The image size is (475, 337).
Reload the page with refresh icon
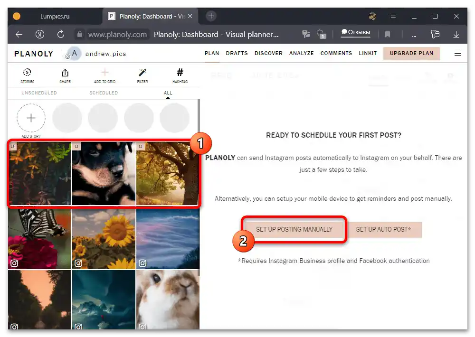coord(61,34)
